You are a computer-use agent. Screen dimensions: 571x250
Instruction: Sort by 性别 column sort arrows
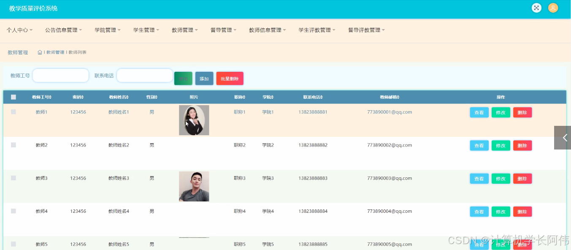coord(156,97)
